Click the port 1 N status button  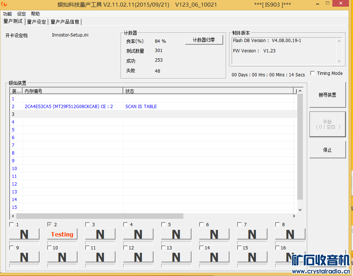[x=24, y=234]
